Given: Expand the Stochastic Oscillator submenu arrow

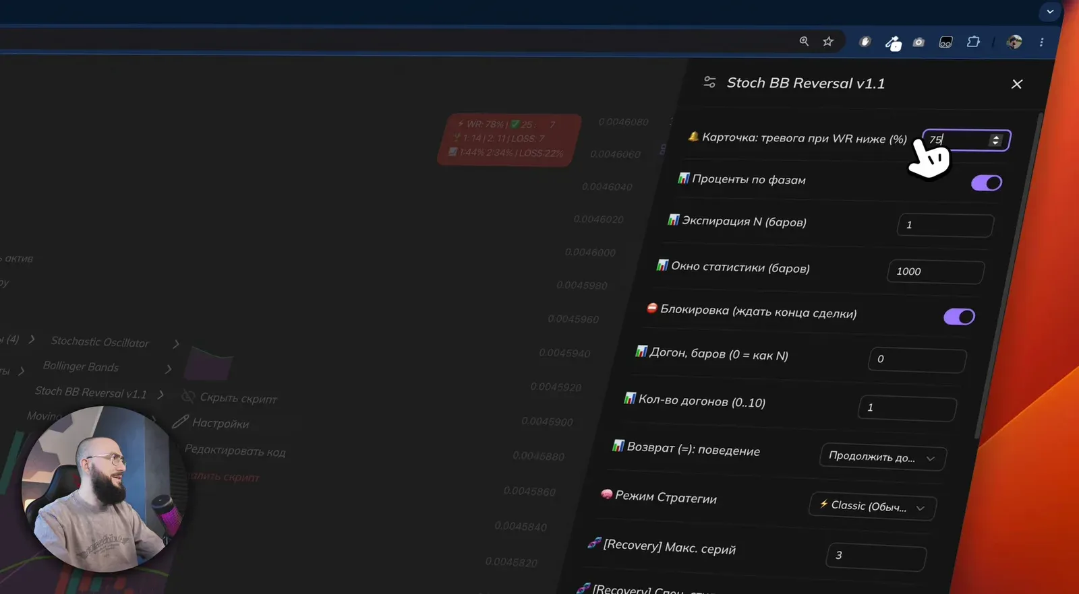Looking at the screenshot, I should [x=176, y=344].
